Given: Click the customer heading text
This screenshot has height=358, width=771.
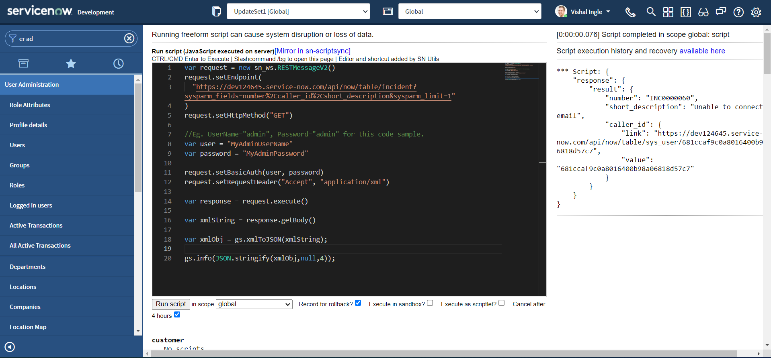Looking at the screenshot, I should point(168,340).
